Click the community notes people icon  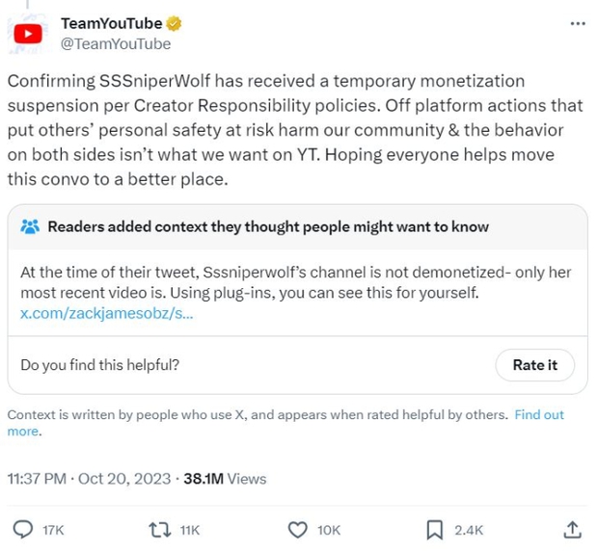[x=30, y=227]
